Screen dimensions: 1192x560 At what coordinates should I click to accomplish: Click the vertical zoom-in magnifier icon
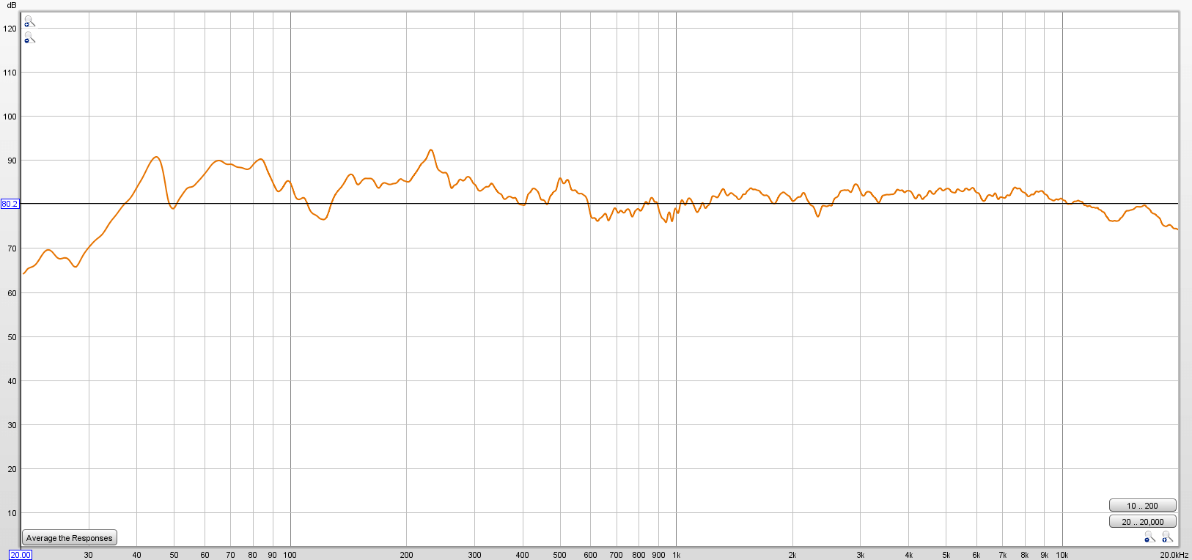coord(29,21)
